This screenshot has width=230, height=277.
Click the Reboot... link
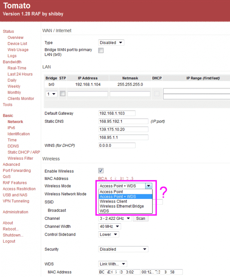(11, 229)
